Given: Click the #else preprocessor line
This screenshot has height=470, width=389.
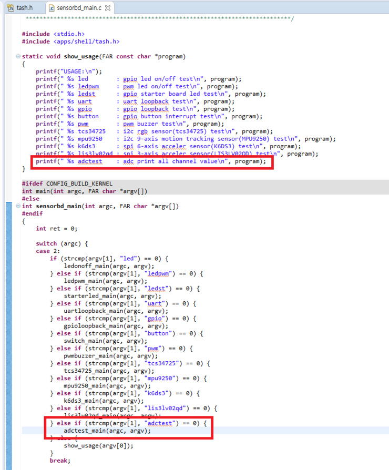Looking at the screenshot, I should pos(30,198).
